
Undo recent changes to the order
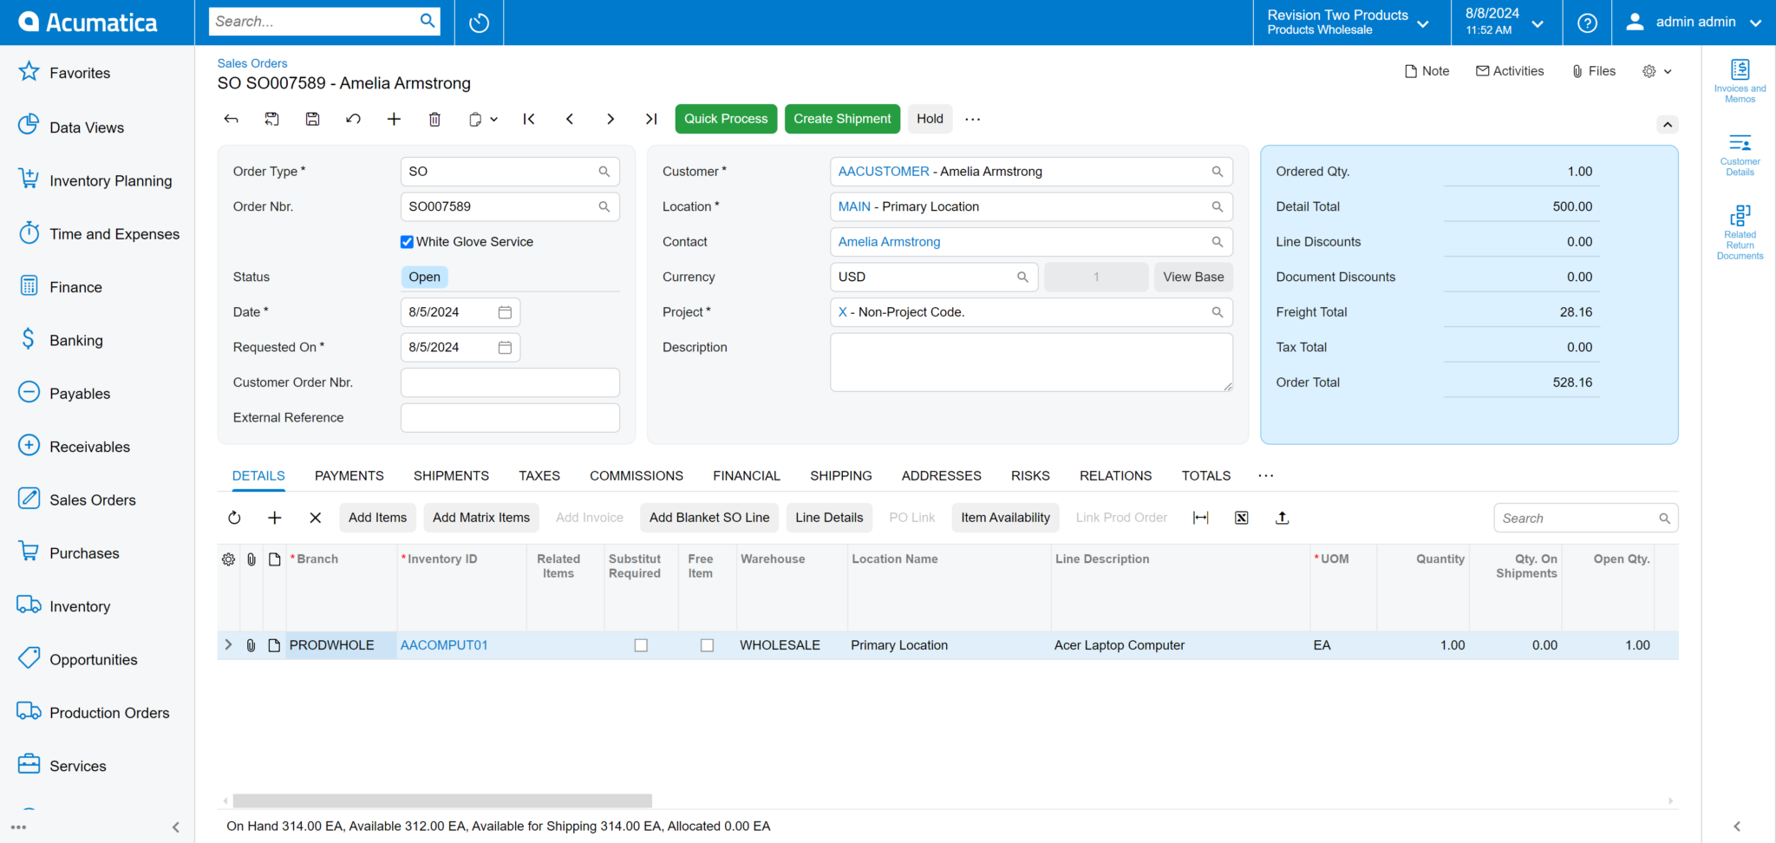click(353, 119)
